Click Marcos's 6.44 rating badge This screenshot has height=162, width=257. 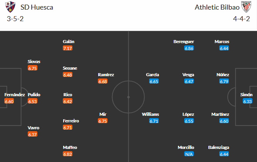pyautogui.click(x=224, y=48)
